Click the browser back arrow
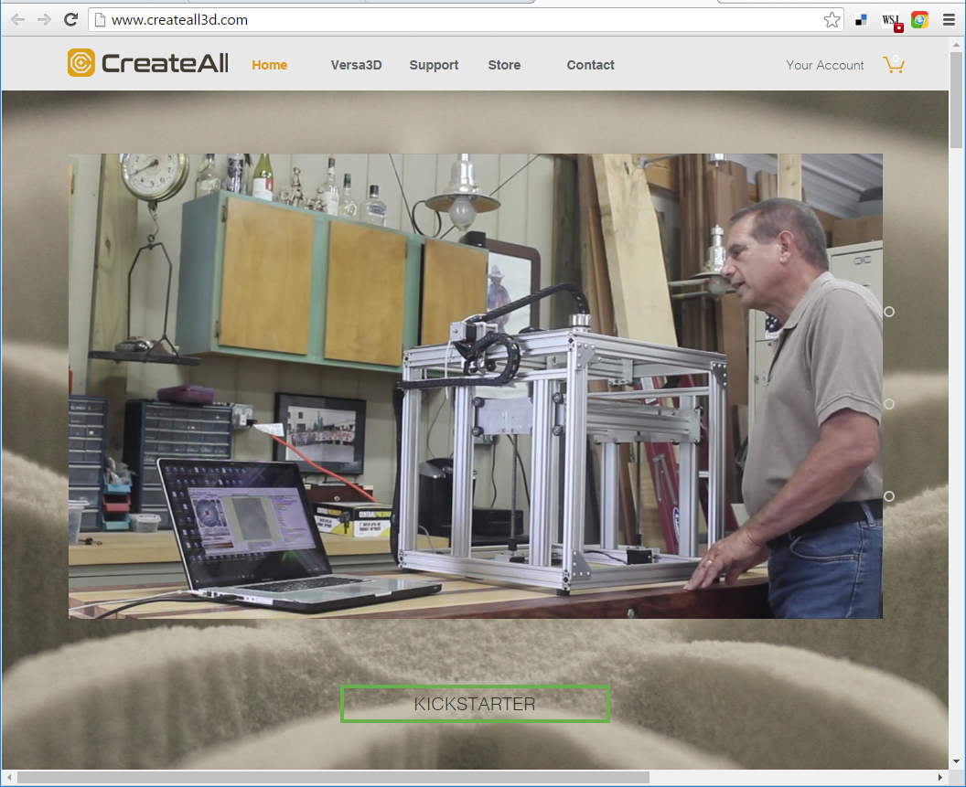Image resolution: width=966 pixels, height=787 pixels. (x=18, y=20)
